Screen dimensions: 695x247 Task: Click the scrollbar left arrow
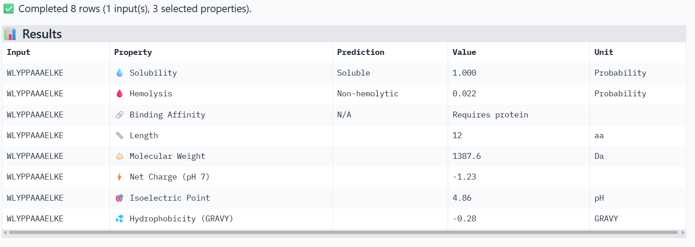click(x=5, y=233)
